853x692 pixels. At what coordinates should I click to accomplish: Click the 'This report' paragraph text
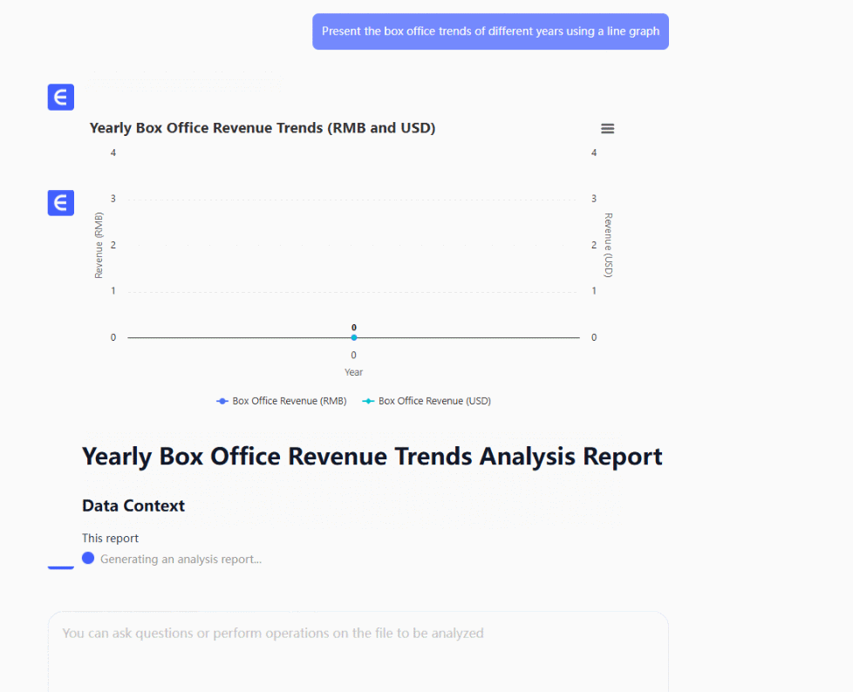[110, 538]
